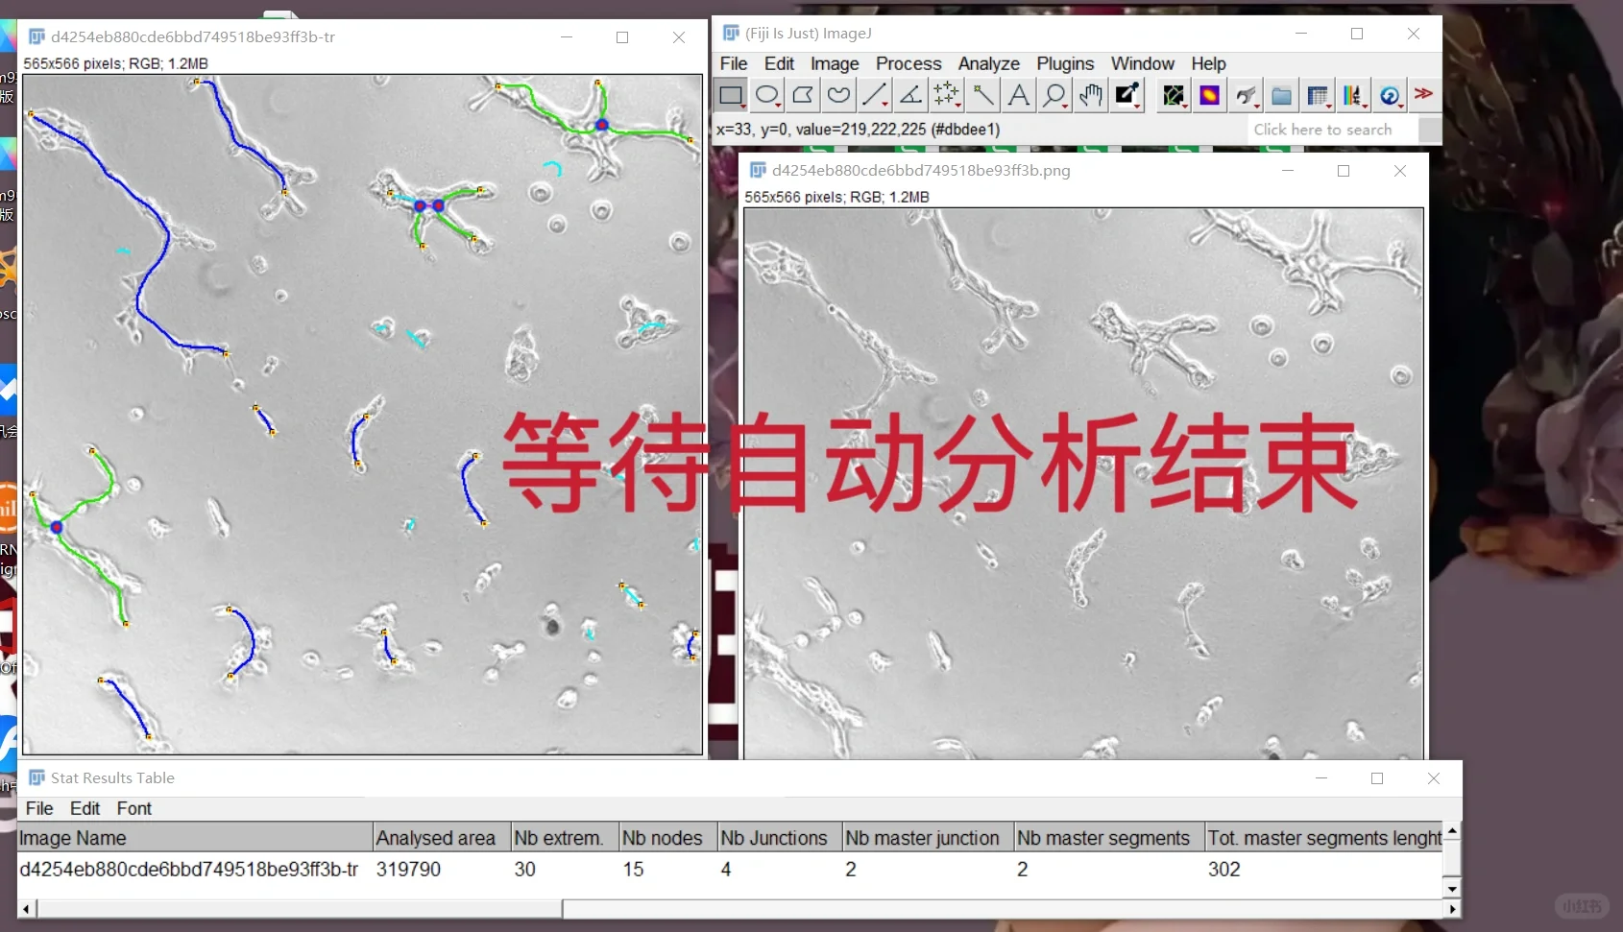Viewport: 1623px width, 932px height.
Task: Click the results table scroll-up arrow
Action: click(1452, 830)
